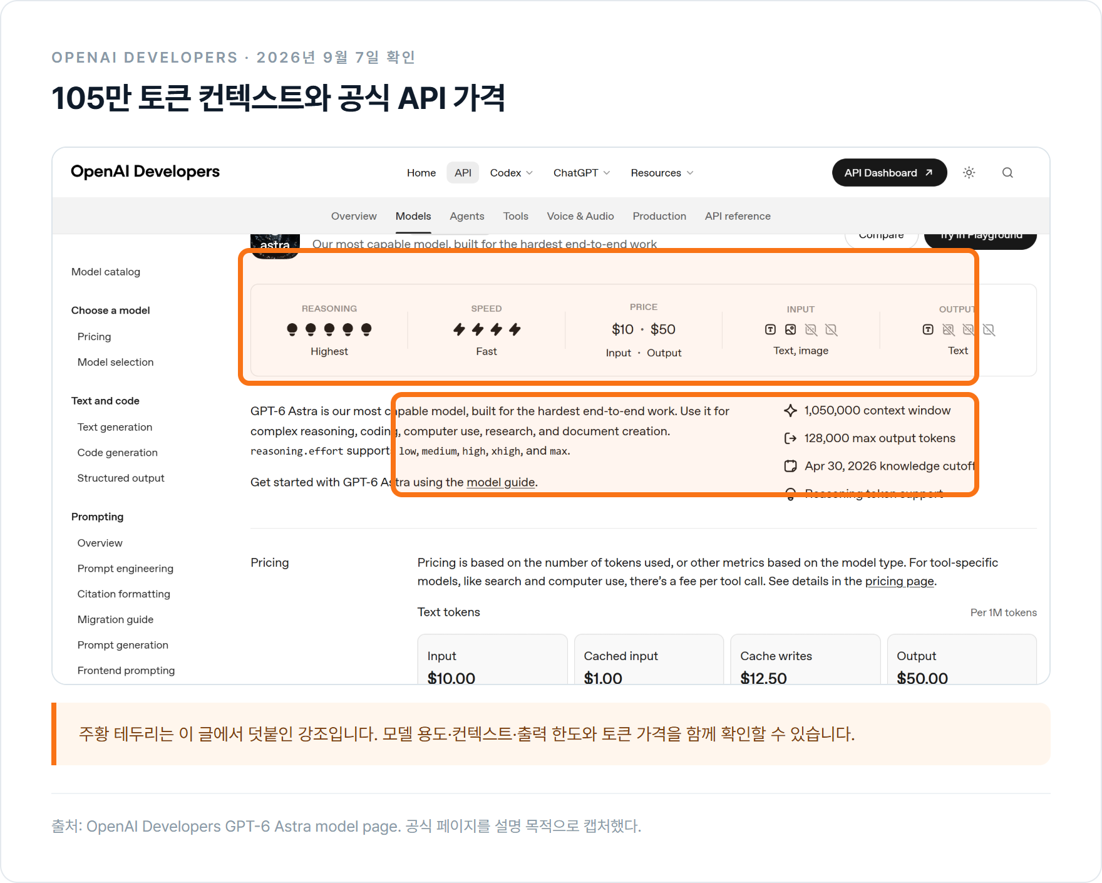
Task: Open Model catalog in sidebar
Action: pyautogui.click(x=106, y=272)
